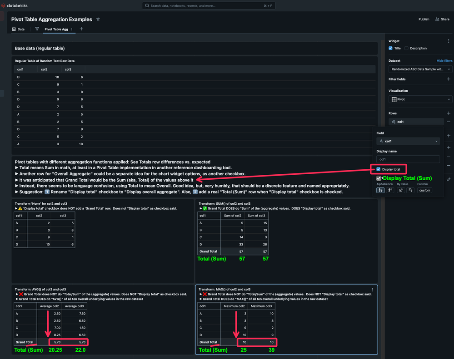Viewport: 454px width, 359px height.
Task: Click the Hide filters link
Action: coord(444,60)
